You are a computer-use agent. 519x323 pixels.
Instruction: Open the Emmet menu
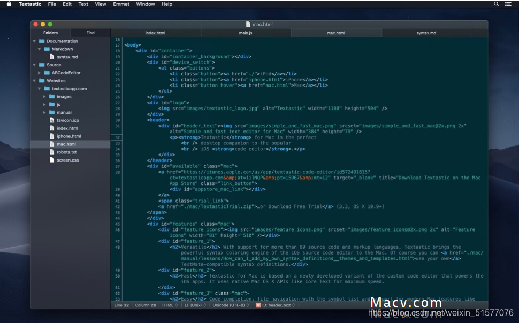click(121, 4)
